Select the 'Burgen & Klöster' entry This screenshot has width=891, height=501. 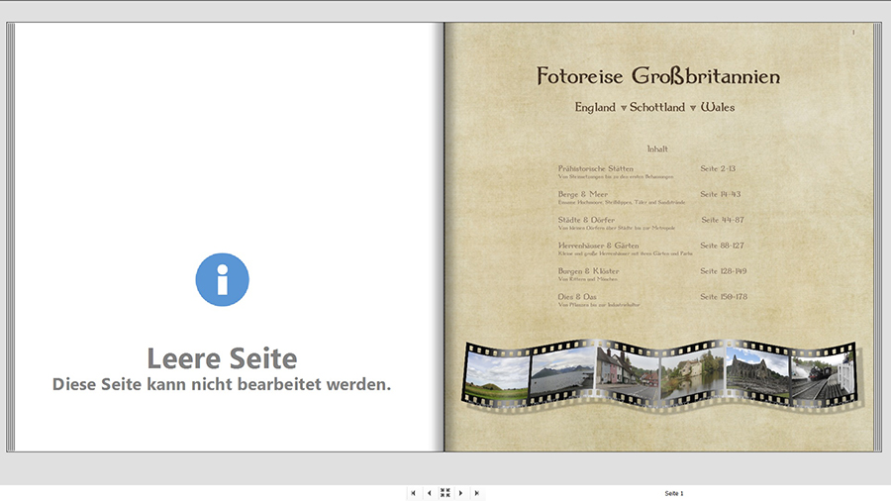(588, 271)
